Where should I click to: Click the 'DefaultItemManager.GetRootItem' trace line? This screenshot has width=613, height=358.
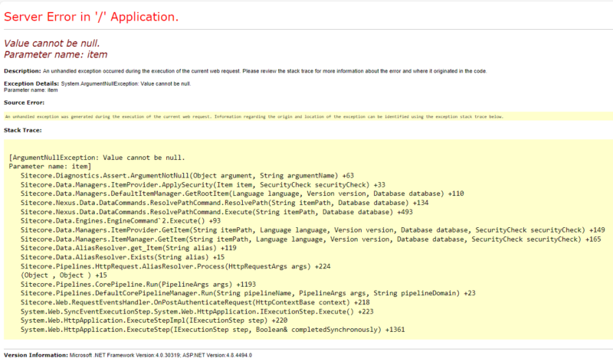point(242,194)
